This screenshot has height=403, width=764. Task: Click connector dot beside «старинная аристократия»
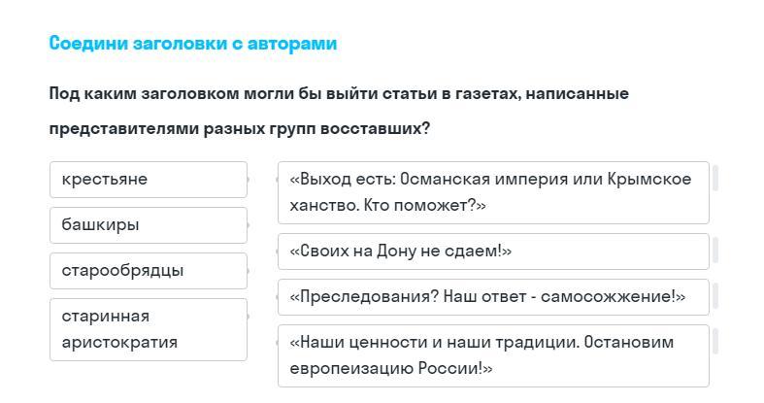point(249,317)
